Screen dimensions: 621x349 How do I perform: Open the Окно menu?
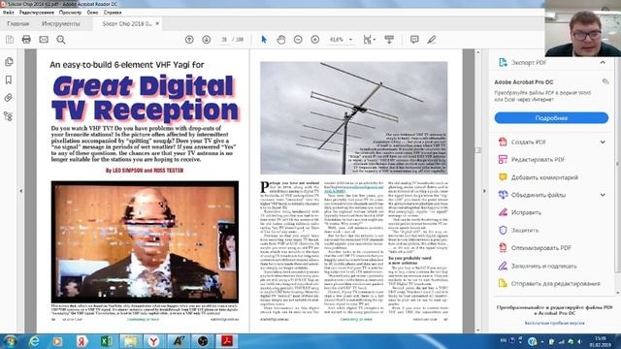(93, 13)
